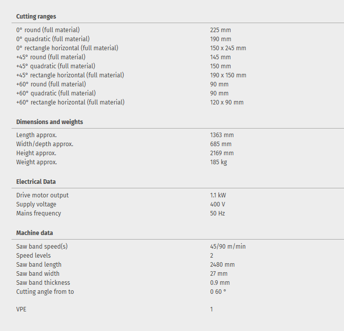Select the 225 mm cutting range value
This screenshot has width=344, height=331.
[x=220, y=30]
